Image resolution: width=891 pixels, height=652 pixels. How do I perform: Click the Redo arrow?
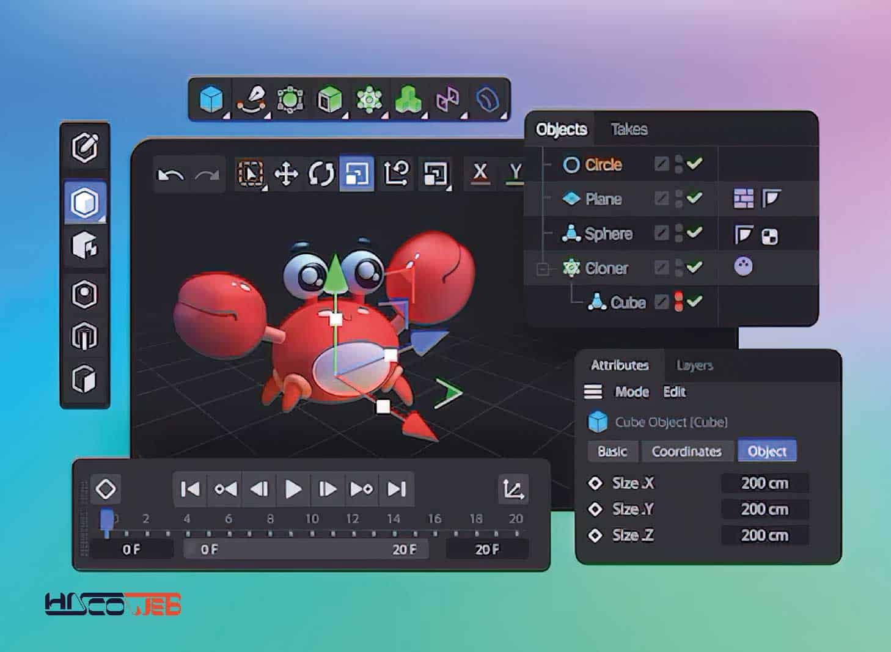207,175
